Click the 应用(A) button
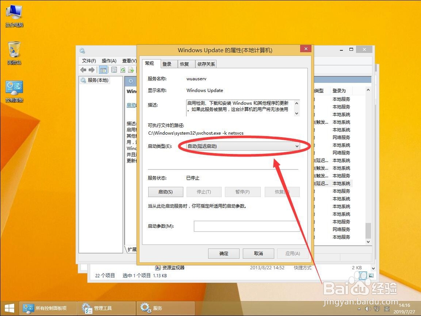This screenshot has height=316, width=421. tap(293, 253)
